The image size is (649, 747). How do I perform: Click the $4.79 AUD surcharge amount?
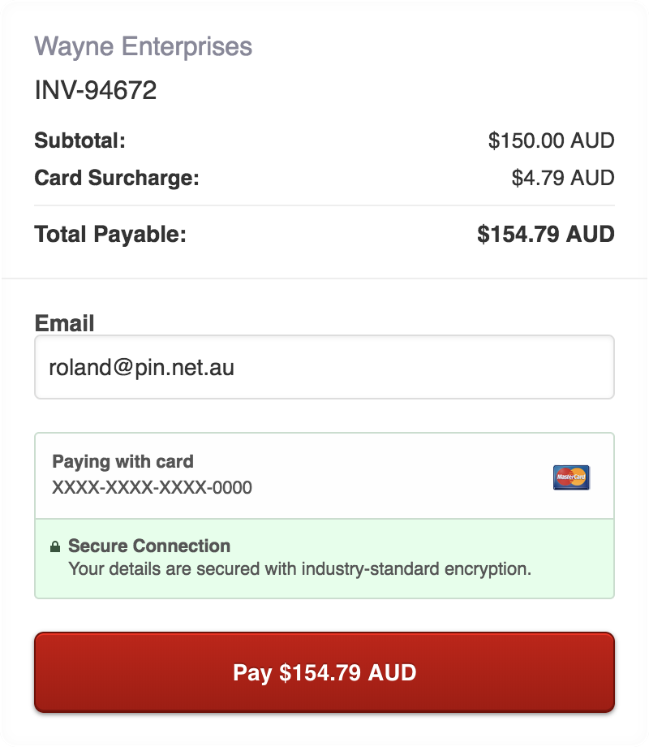pyautogui.click(x=563, y=178)
